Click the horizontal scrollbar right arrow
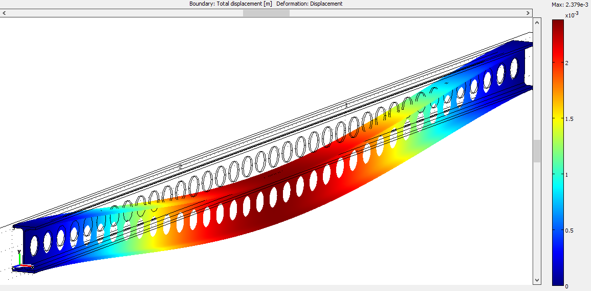The height and width of the screenshot is (291, 591). click(x=529, y=13)
